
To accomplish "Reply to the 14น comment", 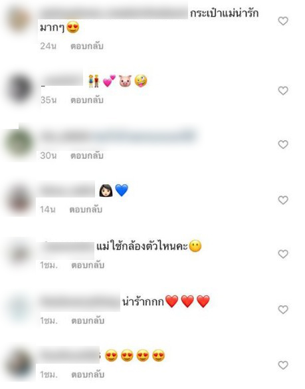I will point(86,209).
